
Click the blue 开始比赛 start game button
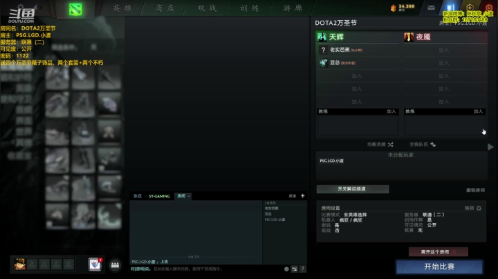[x=439, y=267]
